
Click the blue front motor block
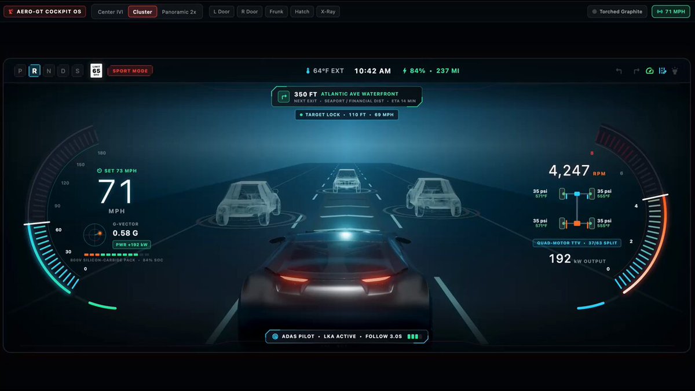[x=577, y=193]
